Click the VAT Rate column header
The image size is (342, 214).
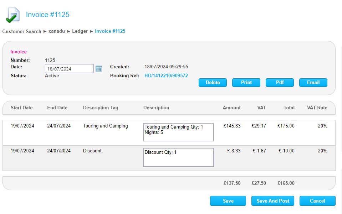(317, 108)
